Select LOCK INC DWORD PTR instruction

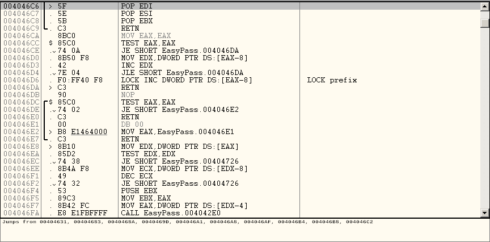[x=186, y=80]
